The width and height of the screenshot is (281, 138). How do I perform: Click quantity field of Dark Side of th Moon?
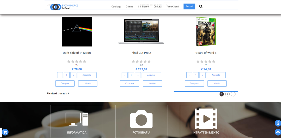(x=67, y=75)
